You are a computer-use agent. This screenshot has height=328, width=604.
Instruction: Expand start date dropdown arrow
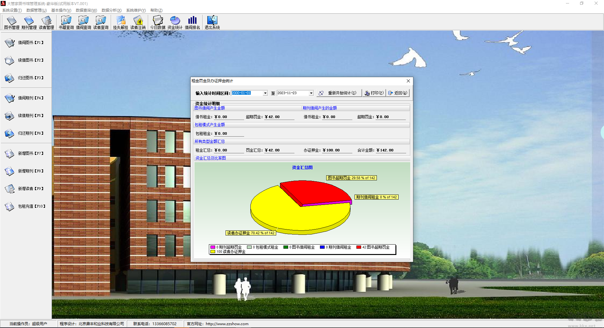point(265,93)
